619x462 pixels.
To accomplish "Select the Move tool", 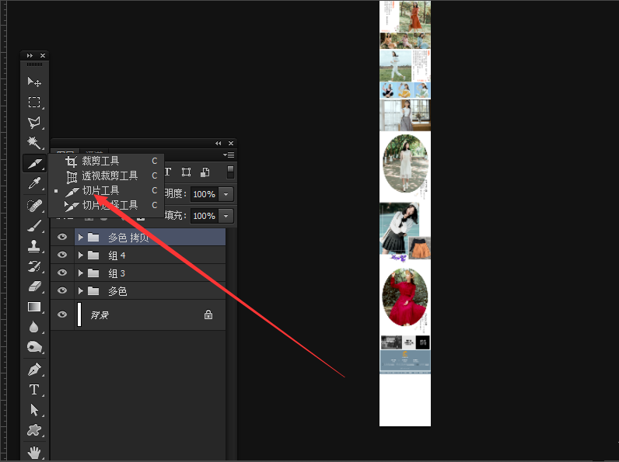I will [x=34, y=82].
